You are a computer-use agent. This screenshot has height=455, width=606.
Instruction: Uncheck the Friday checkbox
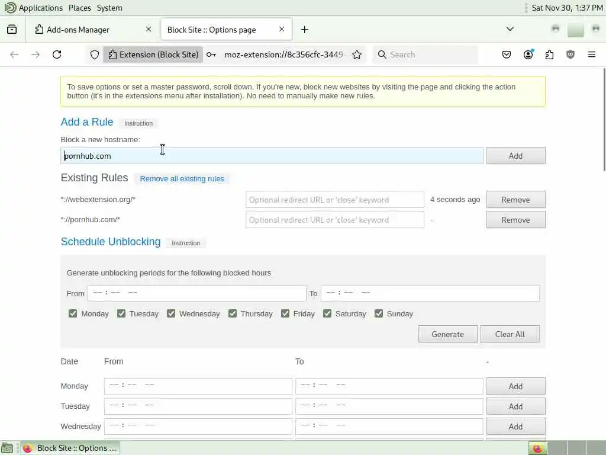285,313
